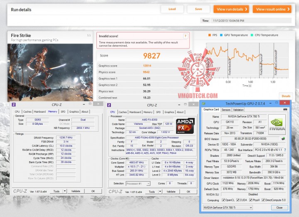The height and width of the screenshot is (217, 299).
Task: Click OK in Memory CPU-Z window
Action: [93, 191]
